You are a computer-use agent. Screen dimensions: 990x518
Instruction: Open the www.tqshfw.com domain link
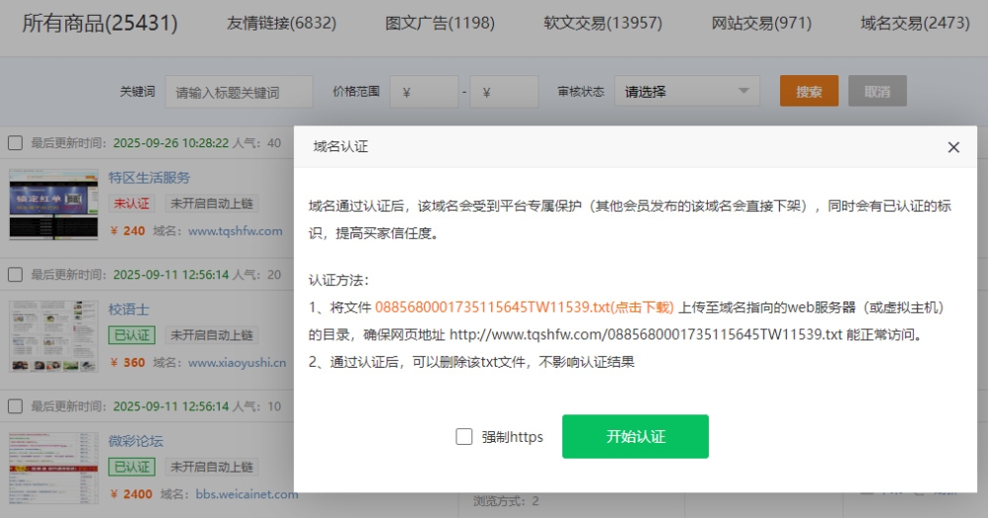tap(235, 231)
